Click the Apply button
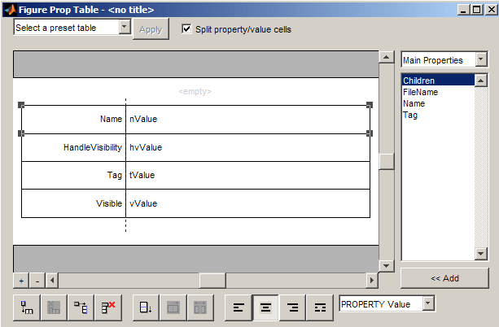The image size is (499, 327). coord(151,29)
